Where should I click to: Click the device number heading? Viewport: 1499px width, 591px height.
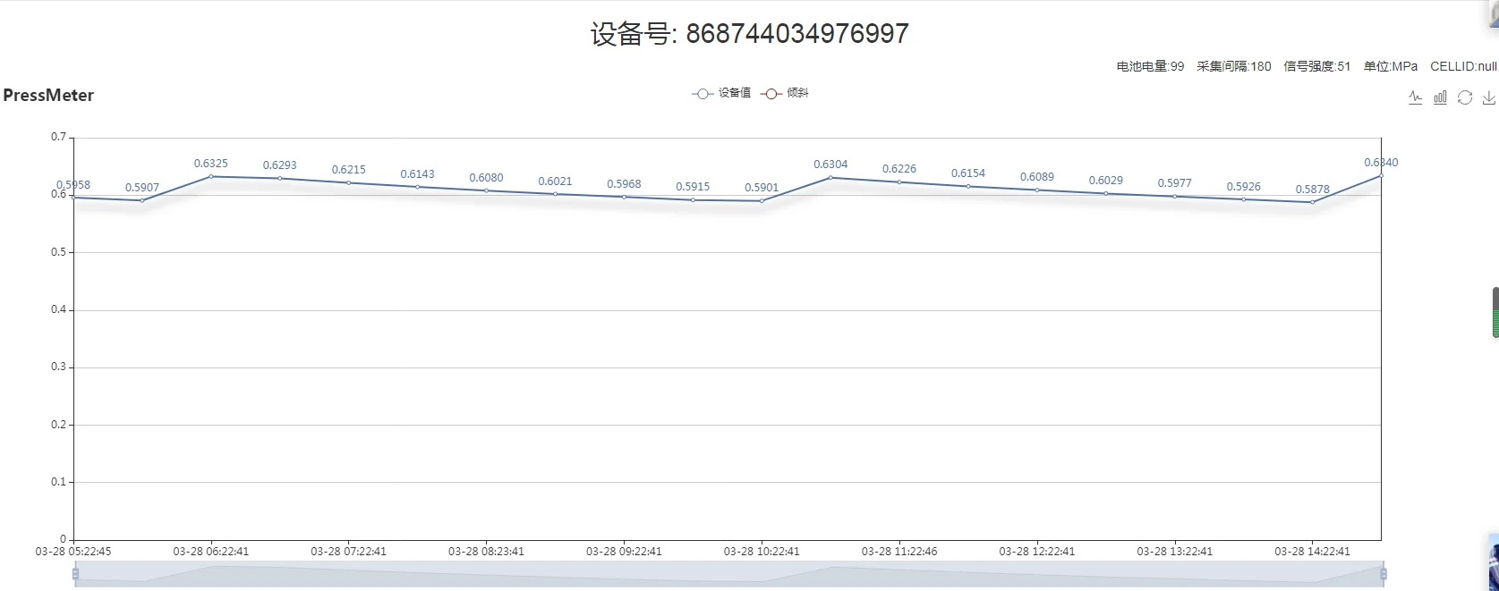[x=749, y=34]
